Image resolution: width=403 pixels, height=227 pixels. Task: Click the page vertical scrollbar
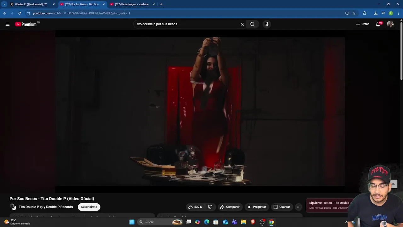[401, 50]
